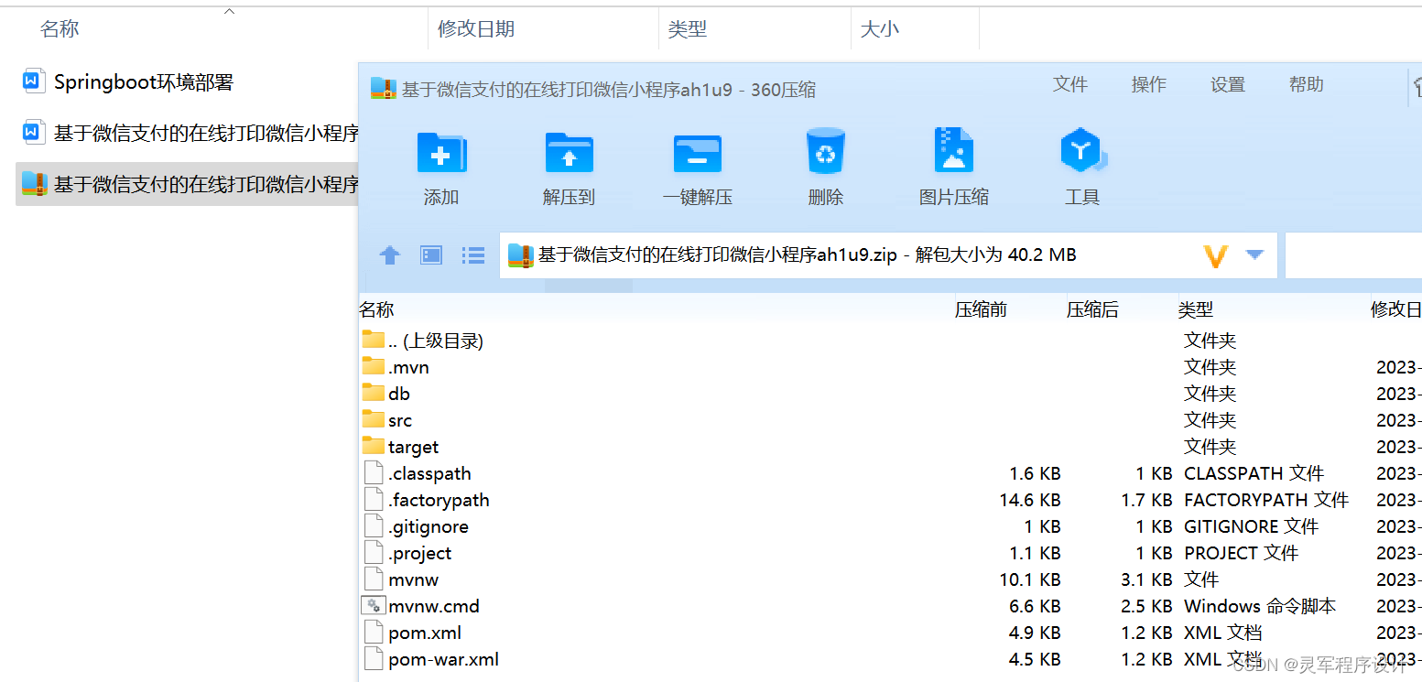
Task: Sort files by the 压缩前 column header
Action: (981, 309)
